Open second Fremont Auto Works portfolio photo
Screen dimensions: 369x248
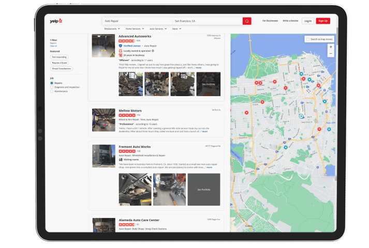click(x=169, y=190)
